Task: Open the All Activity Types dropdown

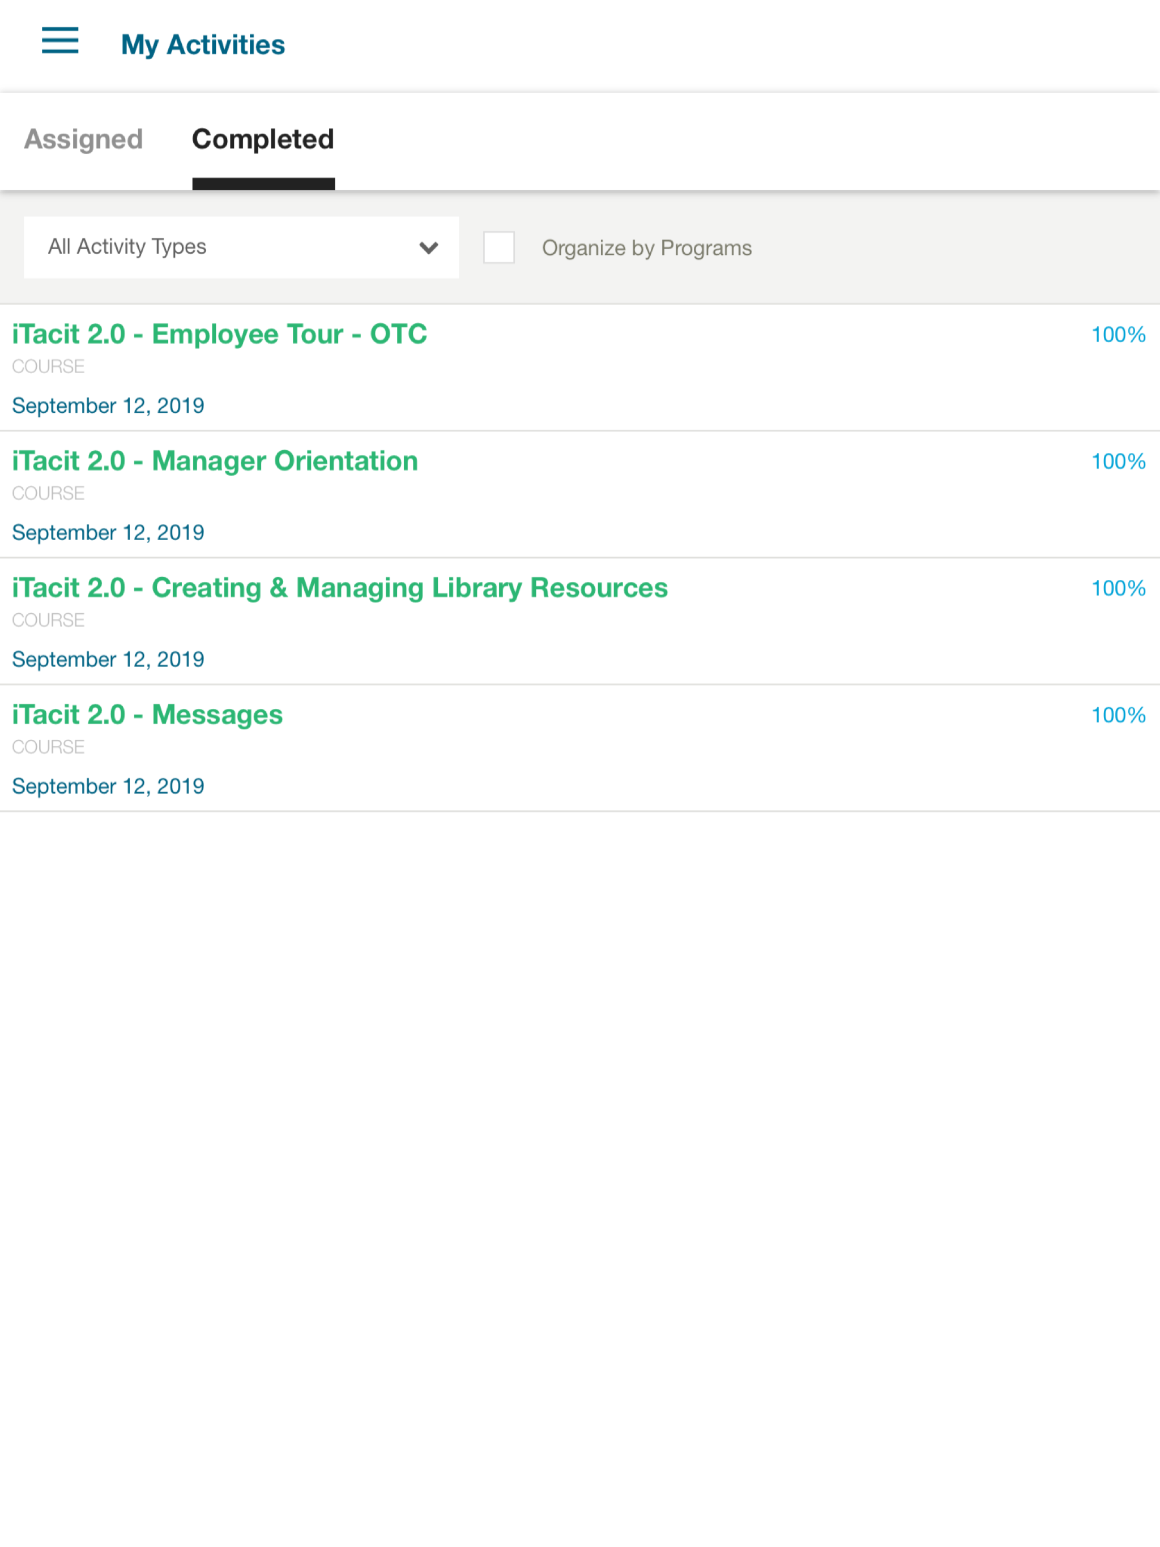Action: tap(241, 247)
